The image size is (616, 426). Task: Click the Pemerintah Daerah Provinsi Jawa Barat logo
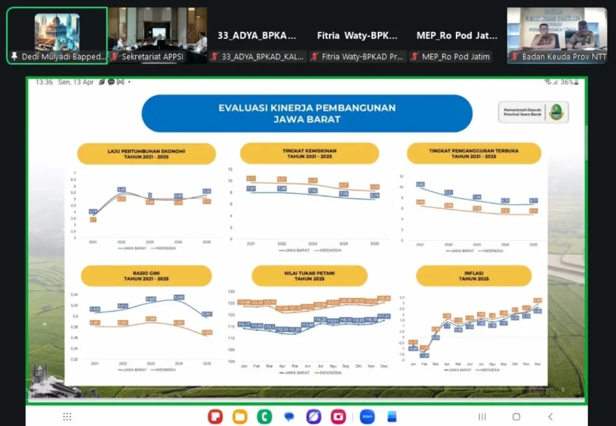click(533, 113)
